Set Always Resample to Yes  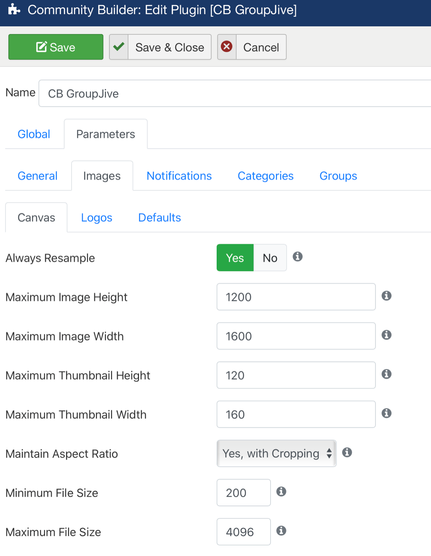235,258
